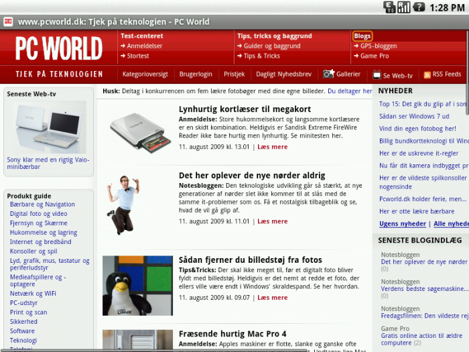Viewport: 469px width, 352px height.
Task: Select Dagligt Nyhedsbrev in navigation bar
Action: point(283,74)
